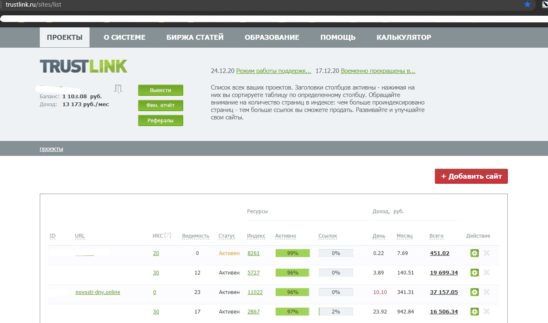Click the red daily income 10.10
The height and width of the screenshot is (323, 548).
pyautogui.click(x=380, y=292)
